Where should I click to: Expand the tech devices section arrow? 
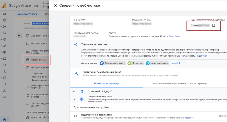click(1, 59)
